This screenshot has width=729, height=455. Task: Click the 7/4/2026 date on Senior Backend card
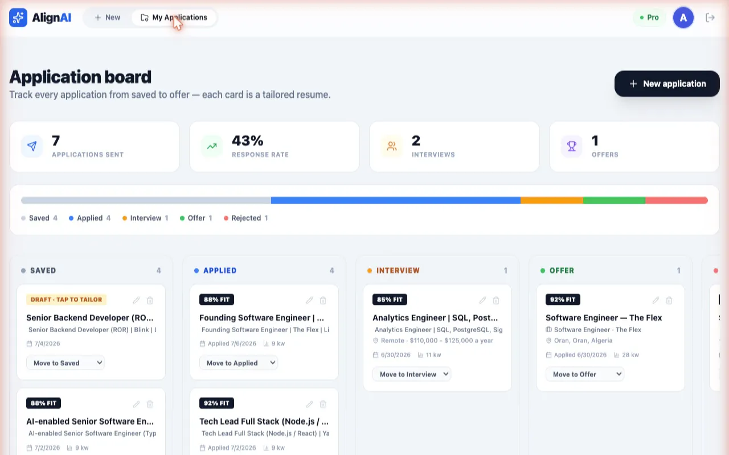[47, 344]
